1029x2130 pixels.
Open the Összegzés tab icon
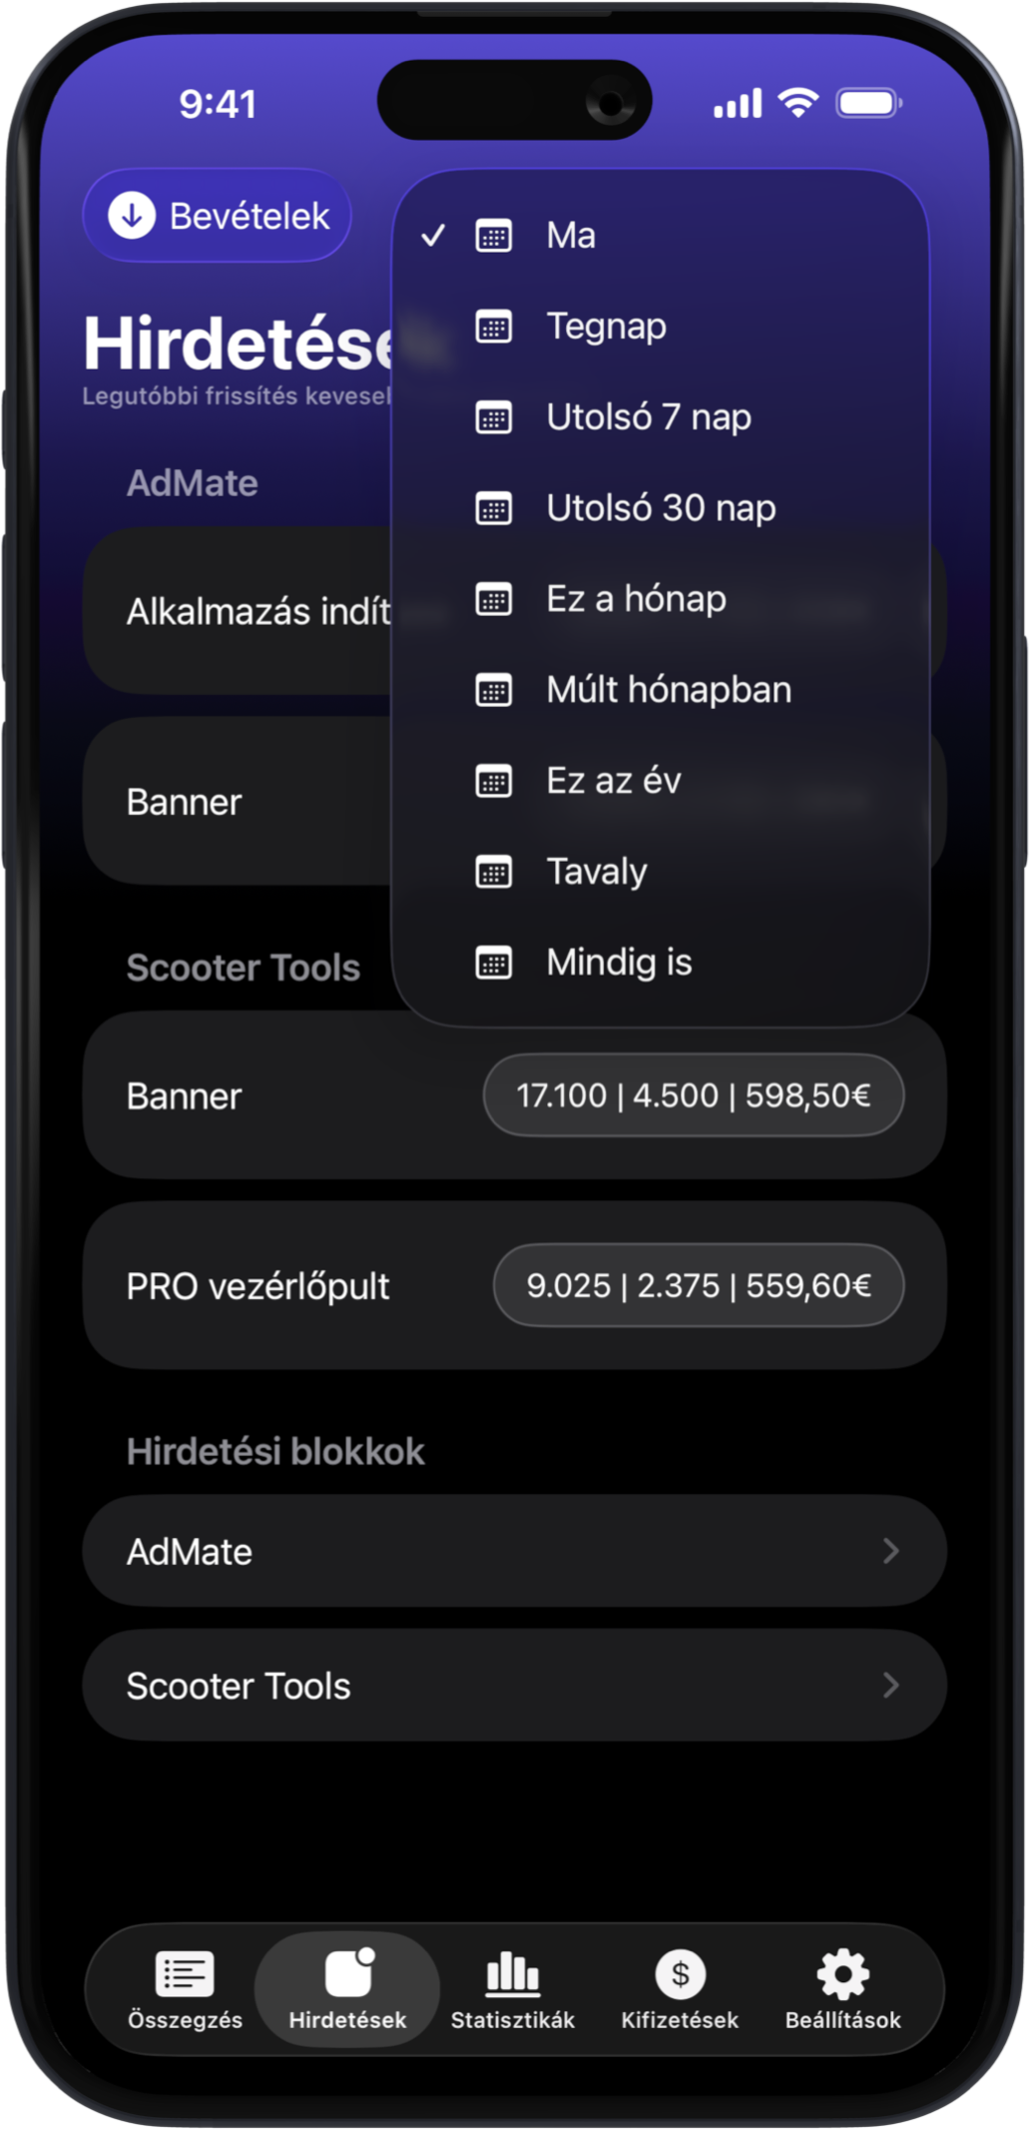tap(185, 1973)
